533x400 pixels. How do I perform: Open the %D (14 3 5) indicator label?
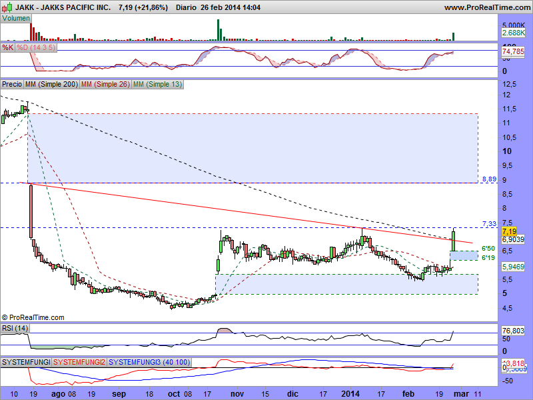tap(36, 47)
